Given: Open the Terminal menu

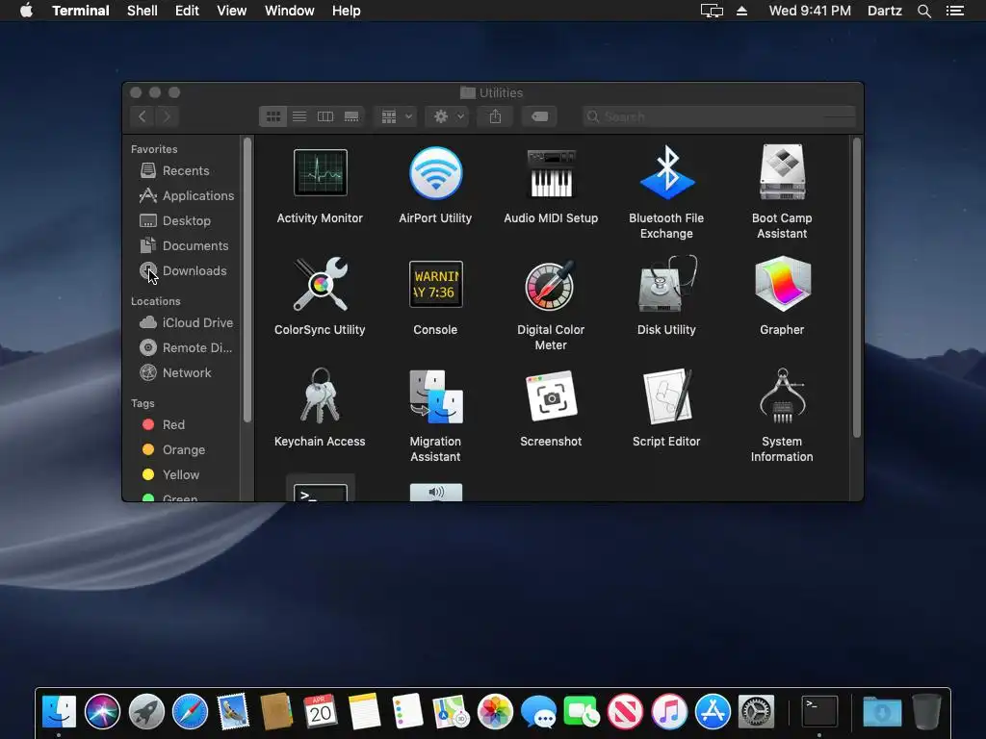Looking at the screenshot, I should point(81,11).
